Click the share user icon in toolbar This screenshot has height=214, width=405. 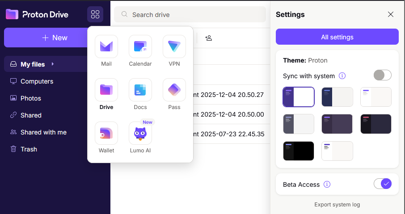coord(208,38)
